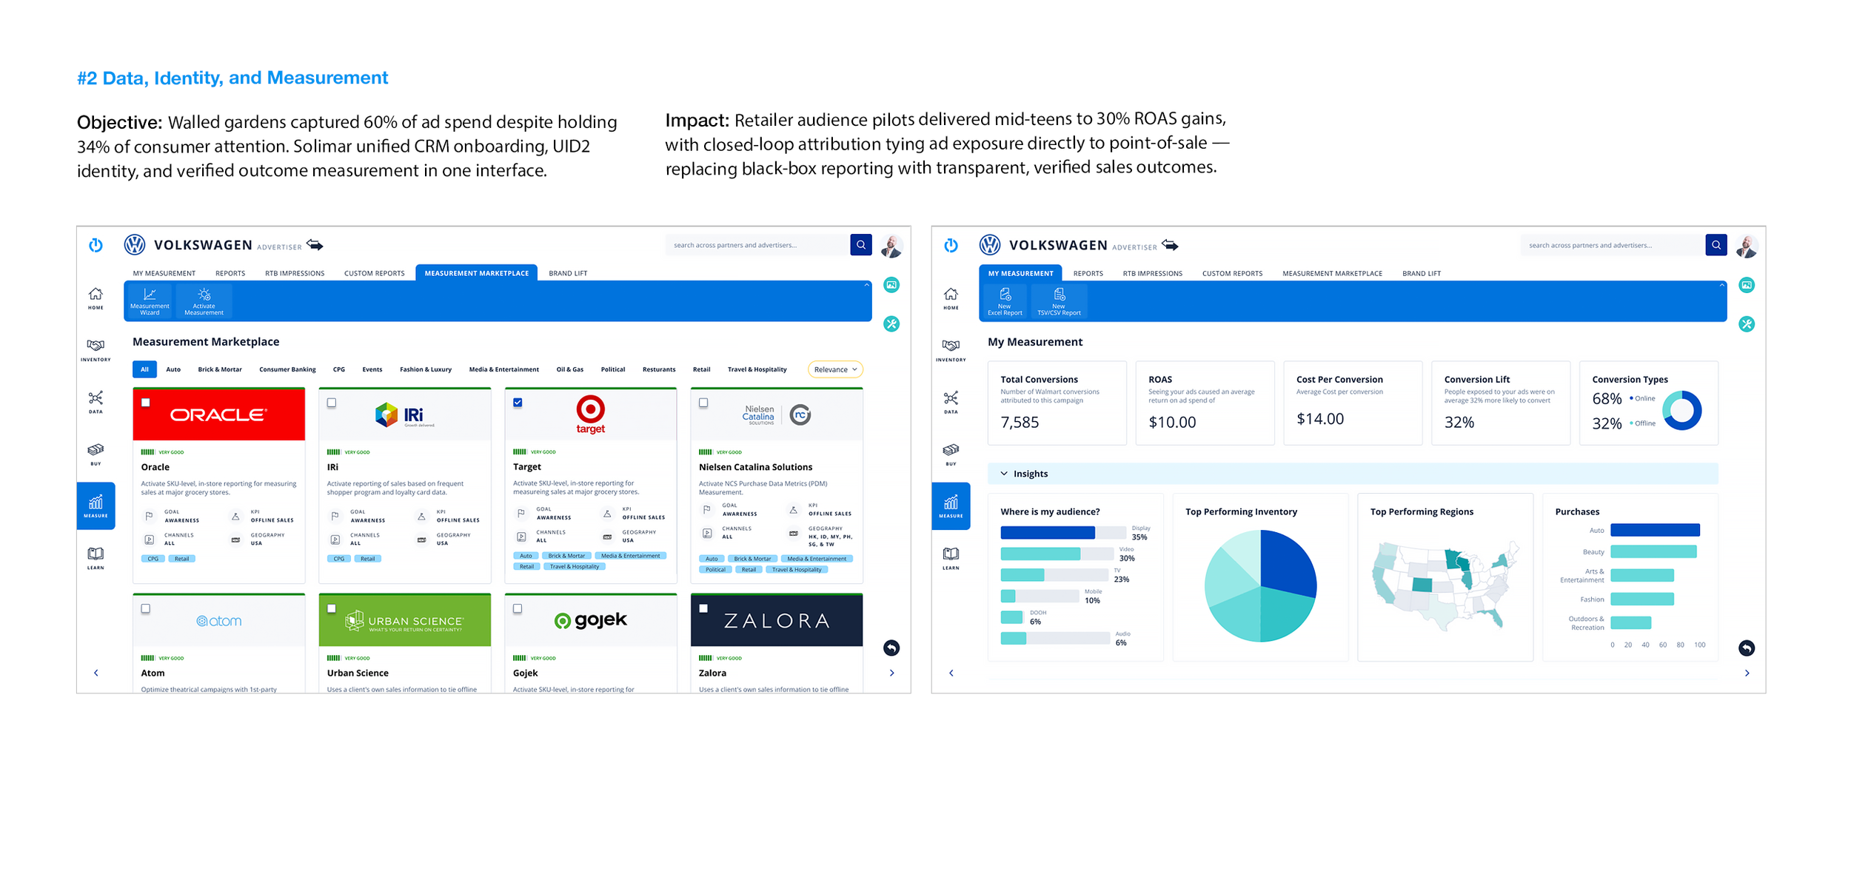Click the left panel search field
The image size is (1851, 880).
[x=755, y=245]
